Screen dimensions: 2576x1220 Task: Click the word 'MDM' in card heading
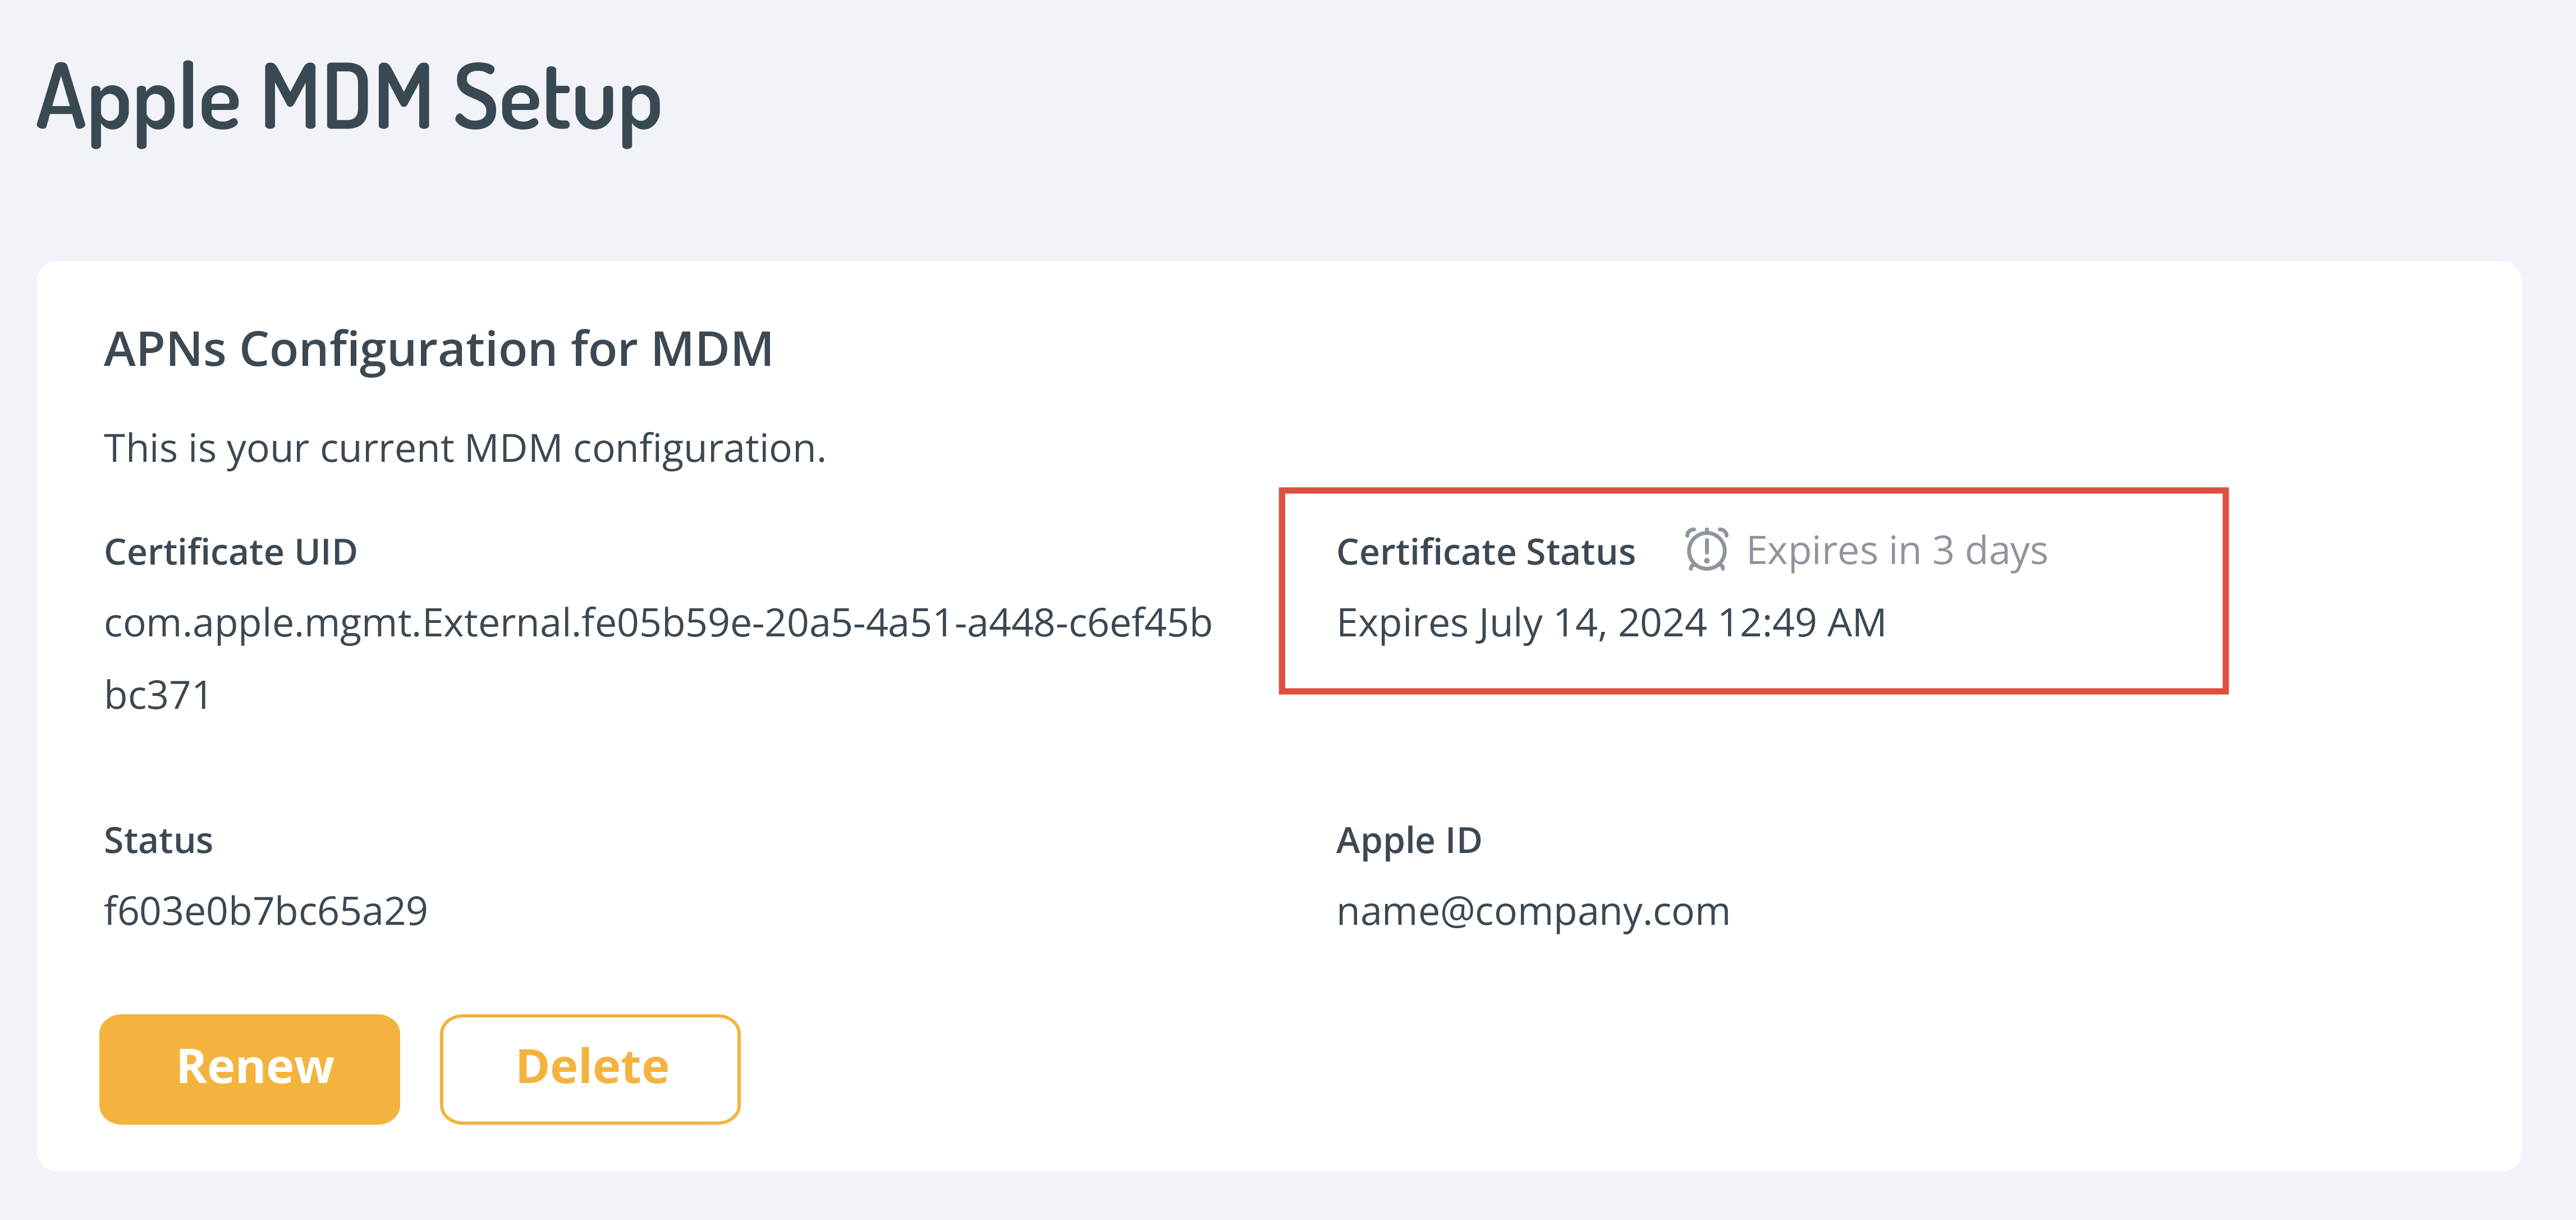click(711, 350)
